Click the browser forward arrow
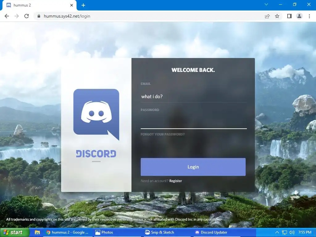This screenshot has height=237, width=316. tap(17, 16)
